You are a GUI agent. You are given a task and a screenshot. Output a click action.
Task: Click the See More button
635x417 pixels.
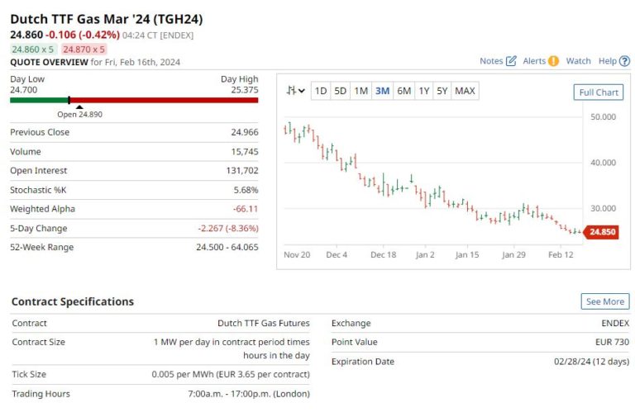pos(604,301)
